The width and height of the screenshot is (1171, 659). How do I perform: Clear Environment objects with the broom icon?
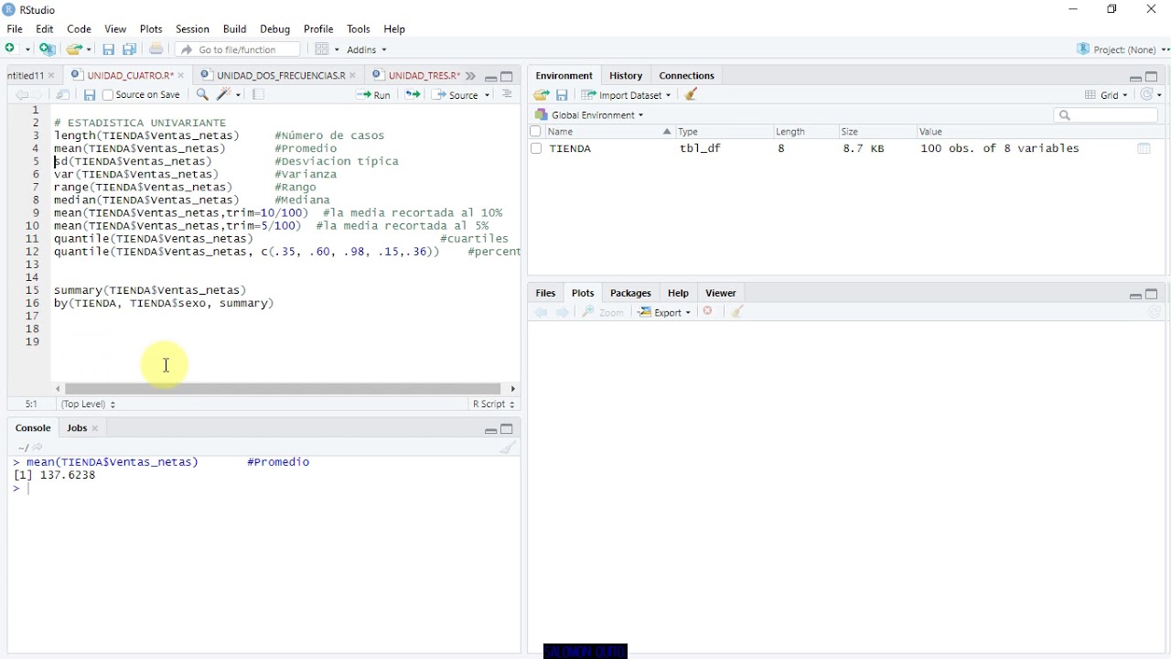(x=692, y=95)
